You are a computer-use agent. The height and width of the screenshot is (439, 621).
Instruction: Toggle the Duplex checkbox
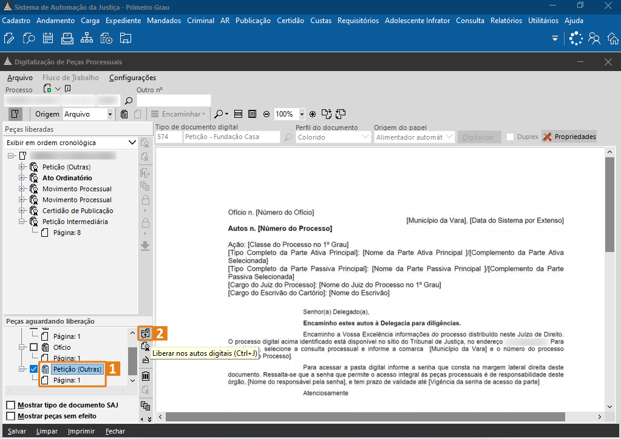pos(510,137)
